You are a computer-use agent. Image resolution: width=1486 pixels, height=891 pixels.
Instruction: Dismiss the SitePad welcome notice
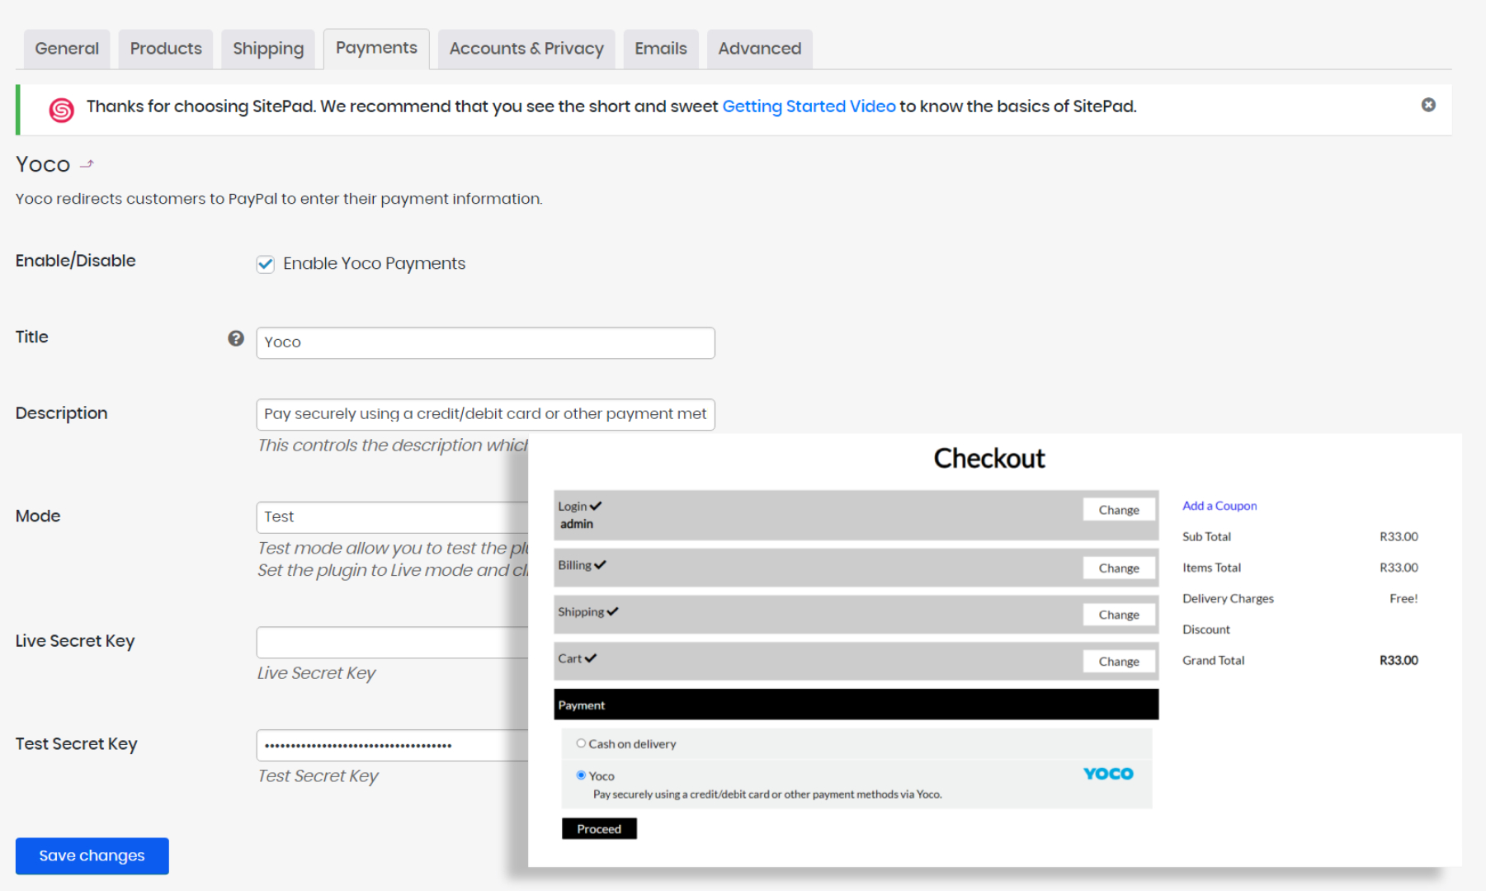(1428, 105)
